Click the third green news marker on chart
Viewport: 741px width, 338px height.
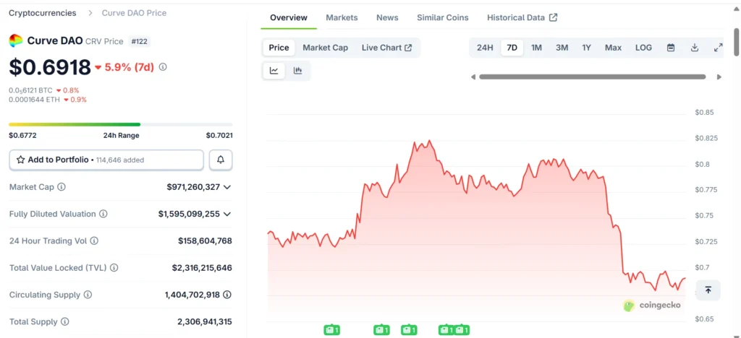(x=409, y=330)
